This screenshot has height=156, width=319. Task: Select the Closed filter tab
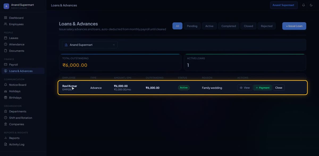[248, 26]
